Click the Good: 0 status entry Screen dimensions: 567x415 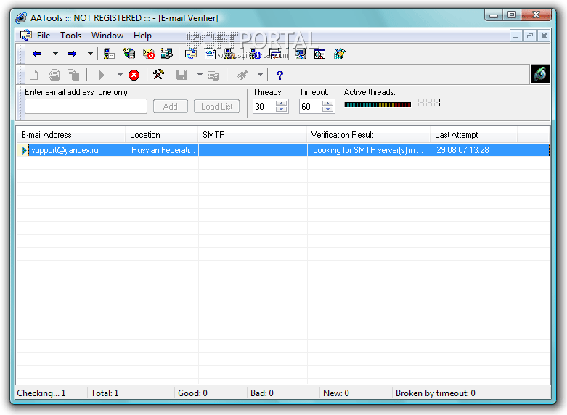pos(192,393)
